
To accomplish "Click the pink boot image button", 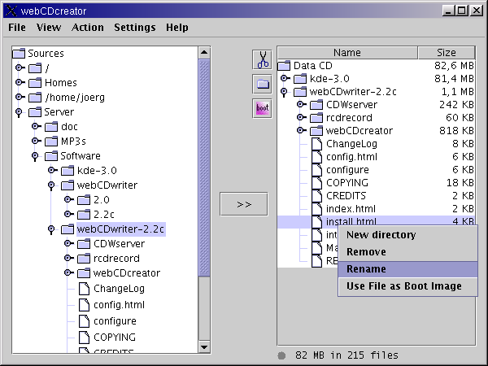I will tap(263, 108).
